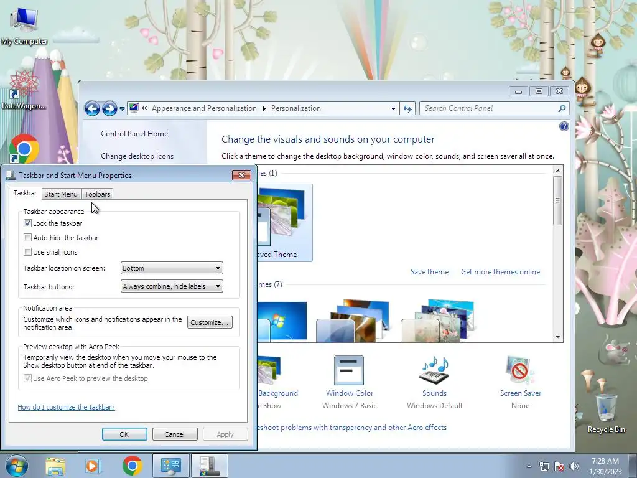This screenshot has height=478, width=637.
Task: Select the DataWagon desktop shortcut
Action: click(24, 90)
